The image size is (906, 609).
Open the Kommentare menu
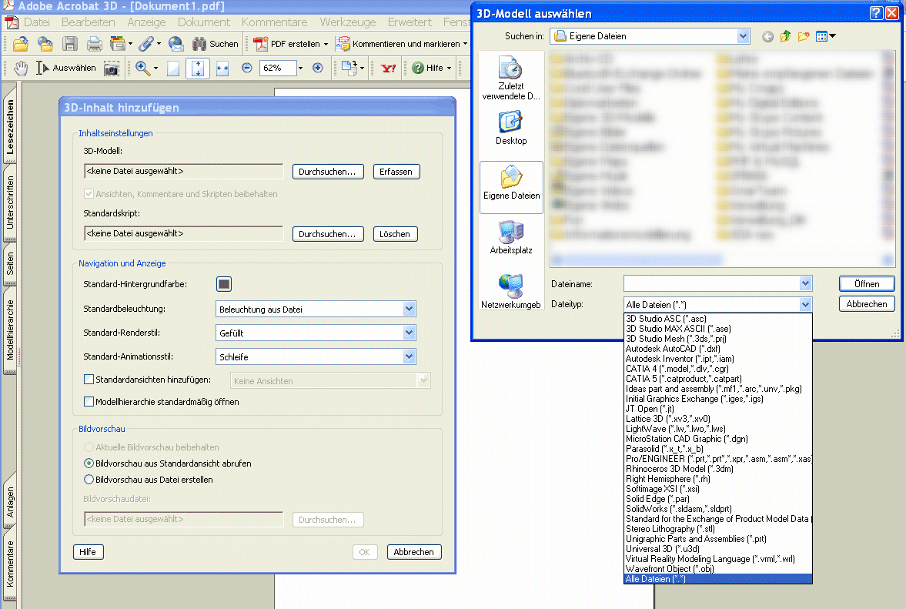[x=275, y=22]
